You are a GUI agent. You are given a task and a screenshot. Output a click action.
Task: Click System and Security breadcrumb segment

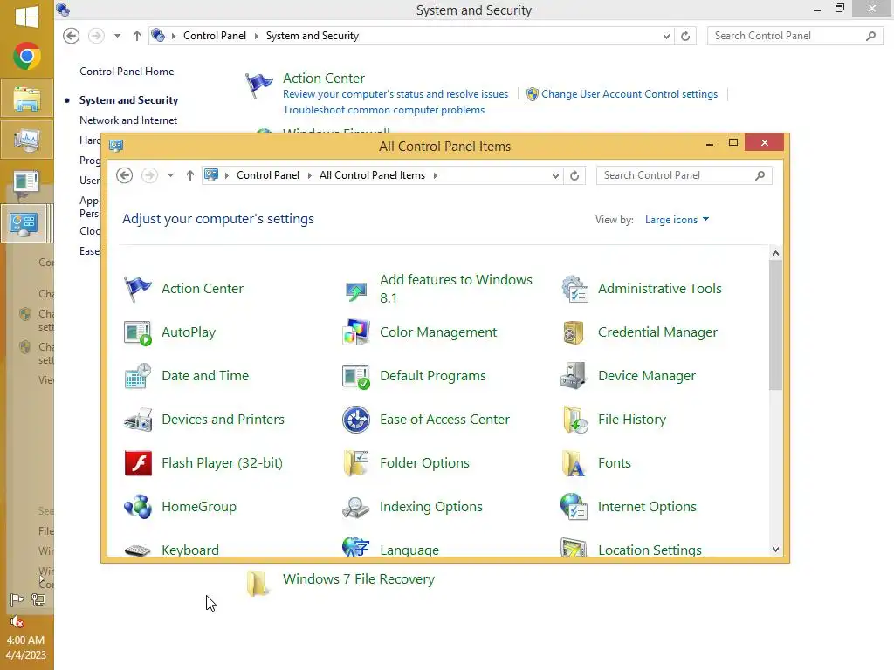313,36
